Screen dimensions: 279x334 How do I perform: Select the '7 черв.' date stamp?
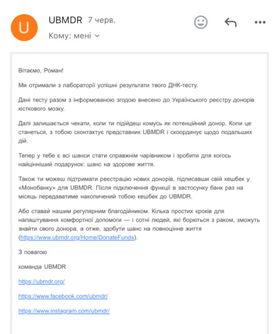tap(102, 20)
